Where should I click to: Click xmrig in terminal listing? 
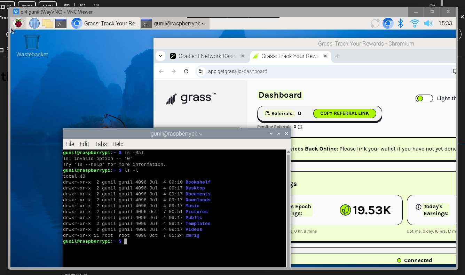[192, 235]
